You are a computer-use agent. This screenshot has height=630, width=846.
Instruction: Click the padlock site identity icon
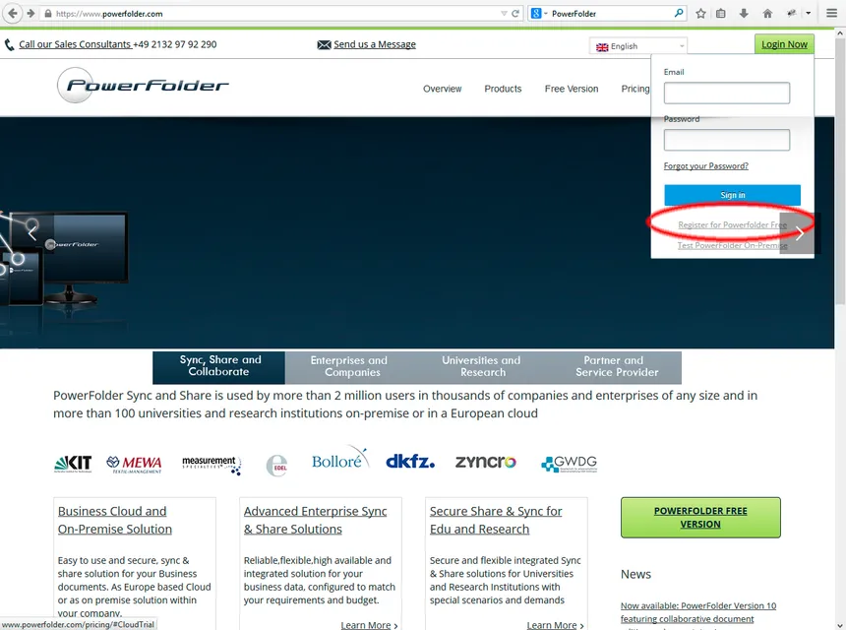coord(47,14)
